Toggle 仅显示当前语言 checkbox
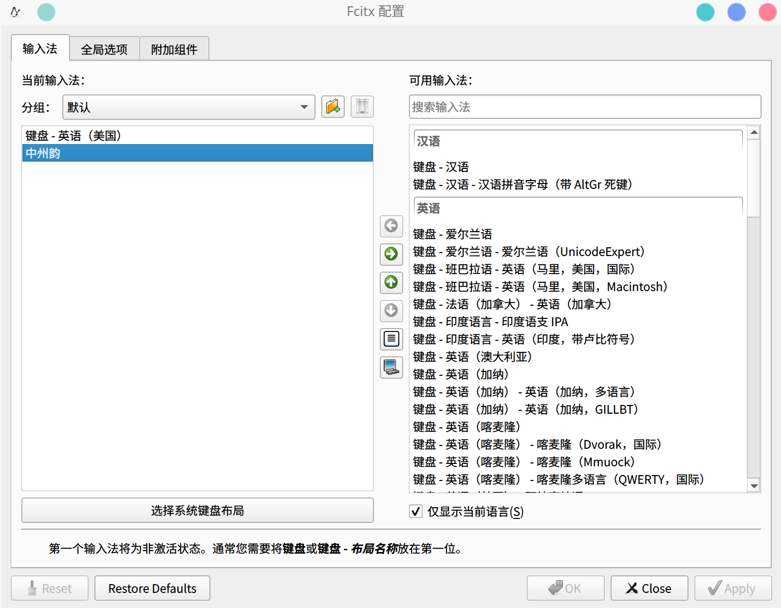Image resolution: width=781 pixels, height=608 pixels. click(416, 511)
